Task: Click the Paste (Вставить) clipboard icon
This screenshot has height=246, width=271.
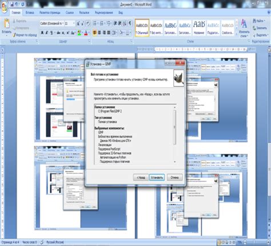Action: pos(7,24)
